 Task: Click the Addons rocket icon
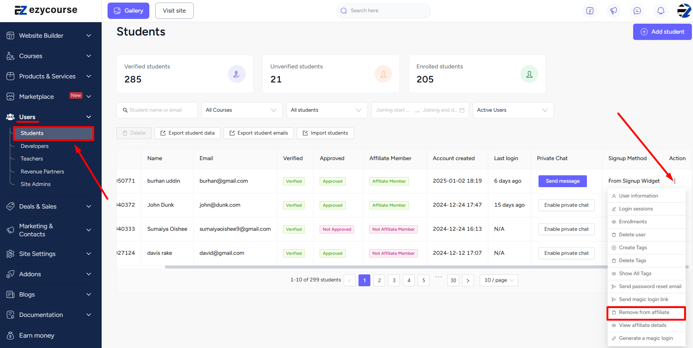click(x=10, y=274)
